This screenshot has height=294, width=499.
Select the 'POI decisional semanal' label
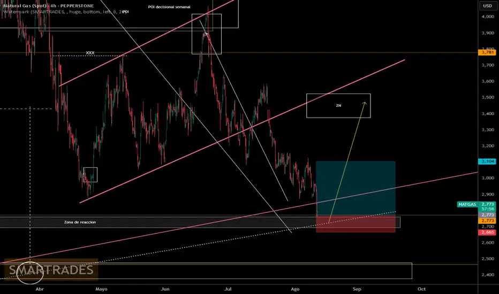pos(169,7)
